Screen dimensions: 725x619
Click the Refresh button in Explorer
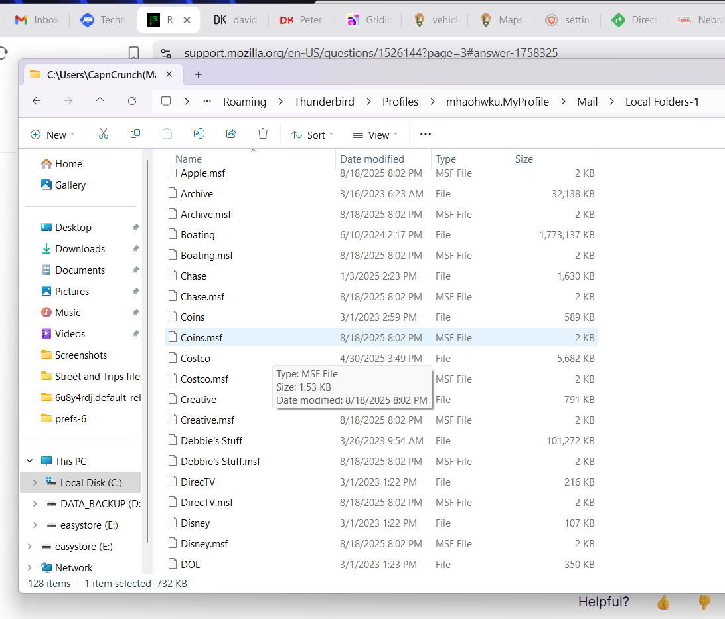click(132, 101)
